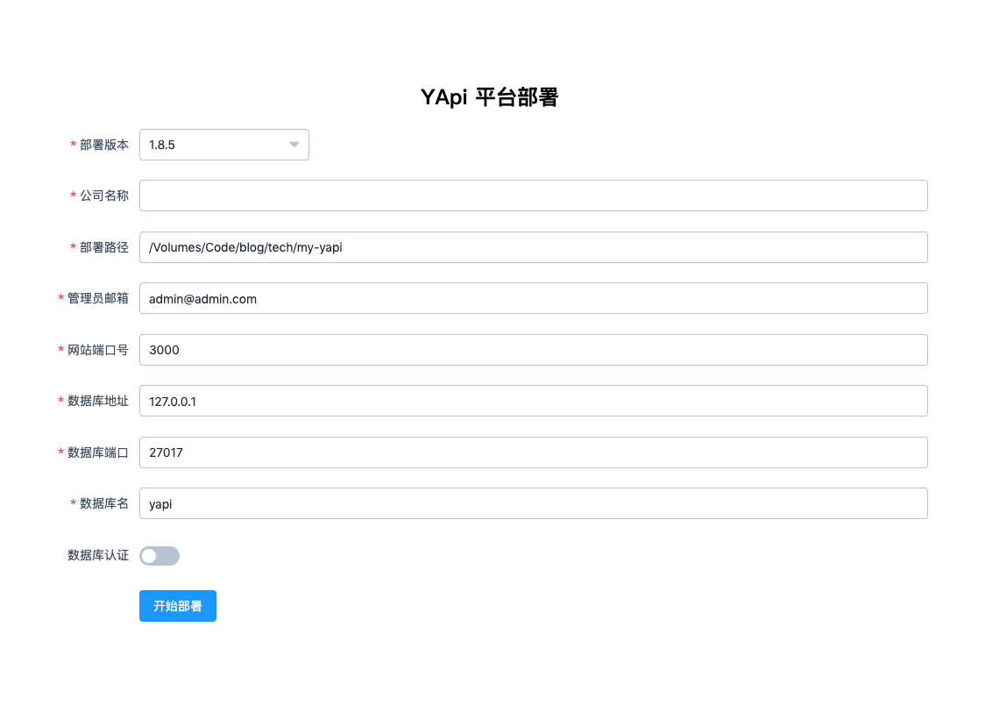Click the caret arrow in the version selector
Image resolution: width=1007 pixels, height=705 pixels.
(294, 145)
